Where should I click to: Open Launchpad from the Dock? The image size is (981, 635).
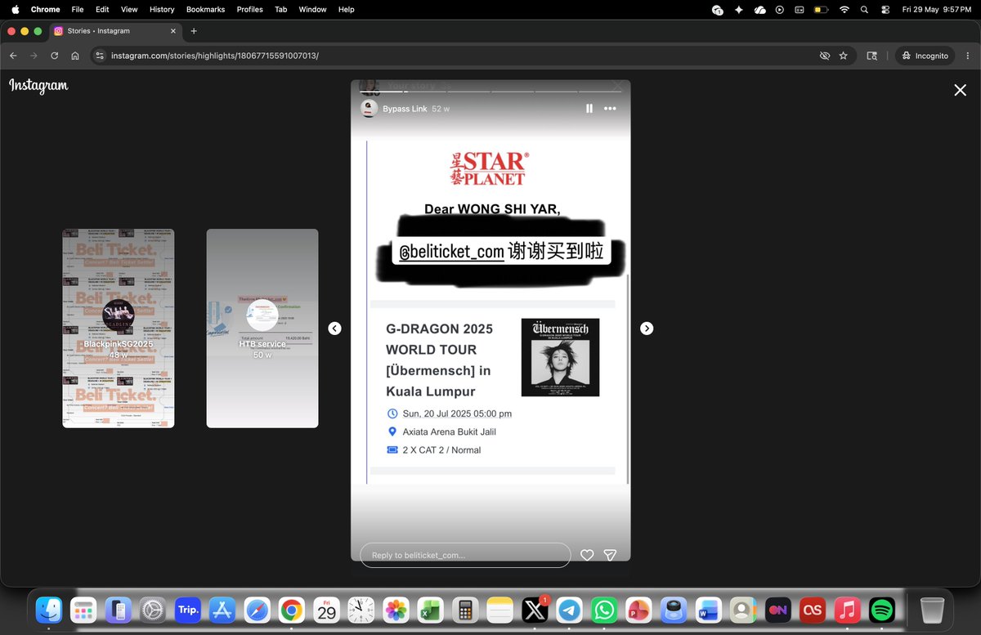click(x=83, y=610)
